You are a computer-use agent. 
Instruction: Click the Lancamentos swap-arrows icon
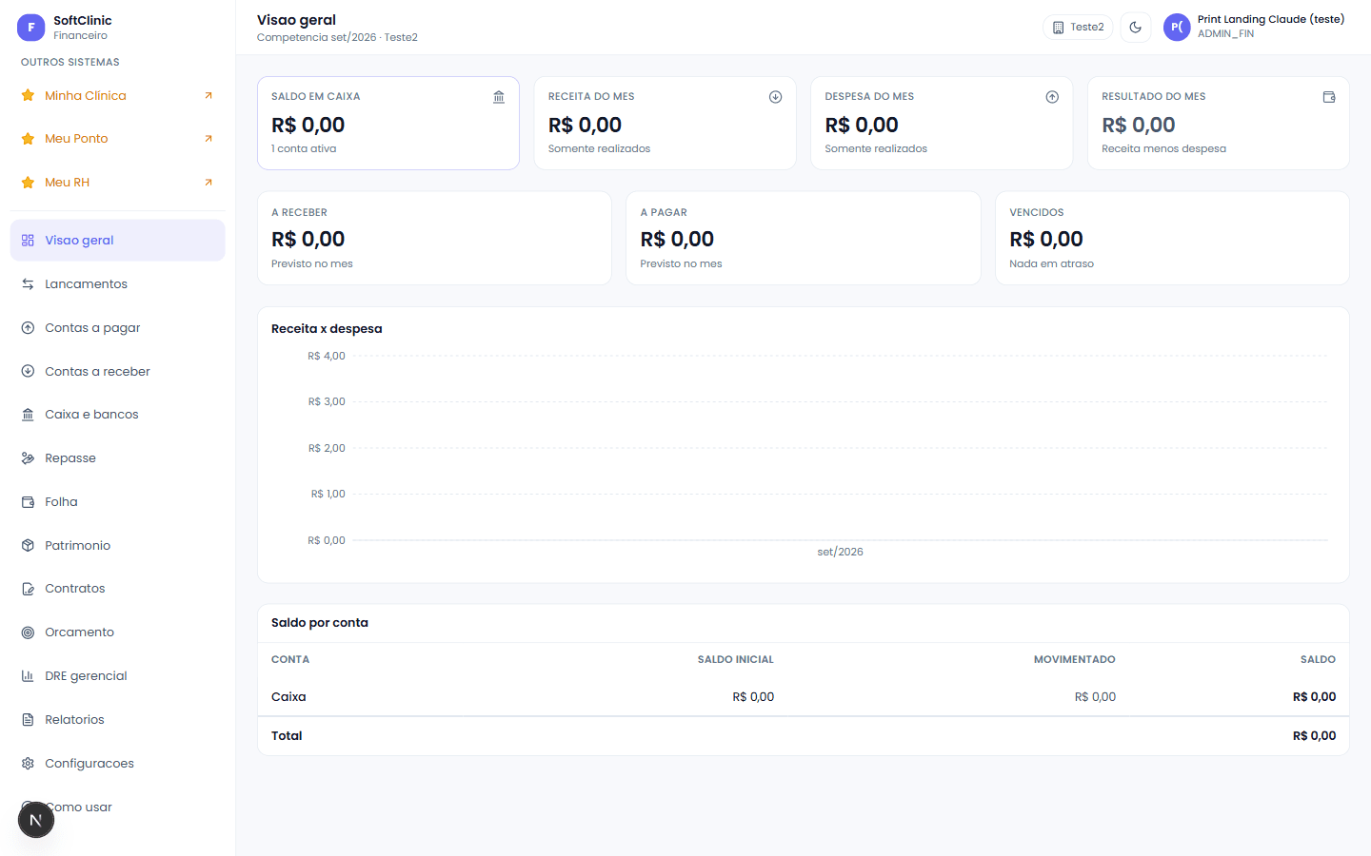pyautogui.click(x=28, y=284)
